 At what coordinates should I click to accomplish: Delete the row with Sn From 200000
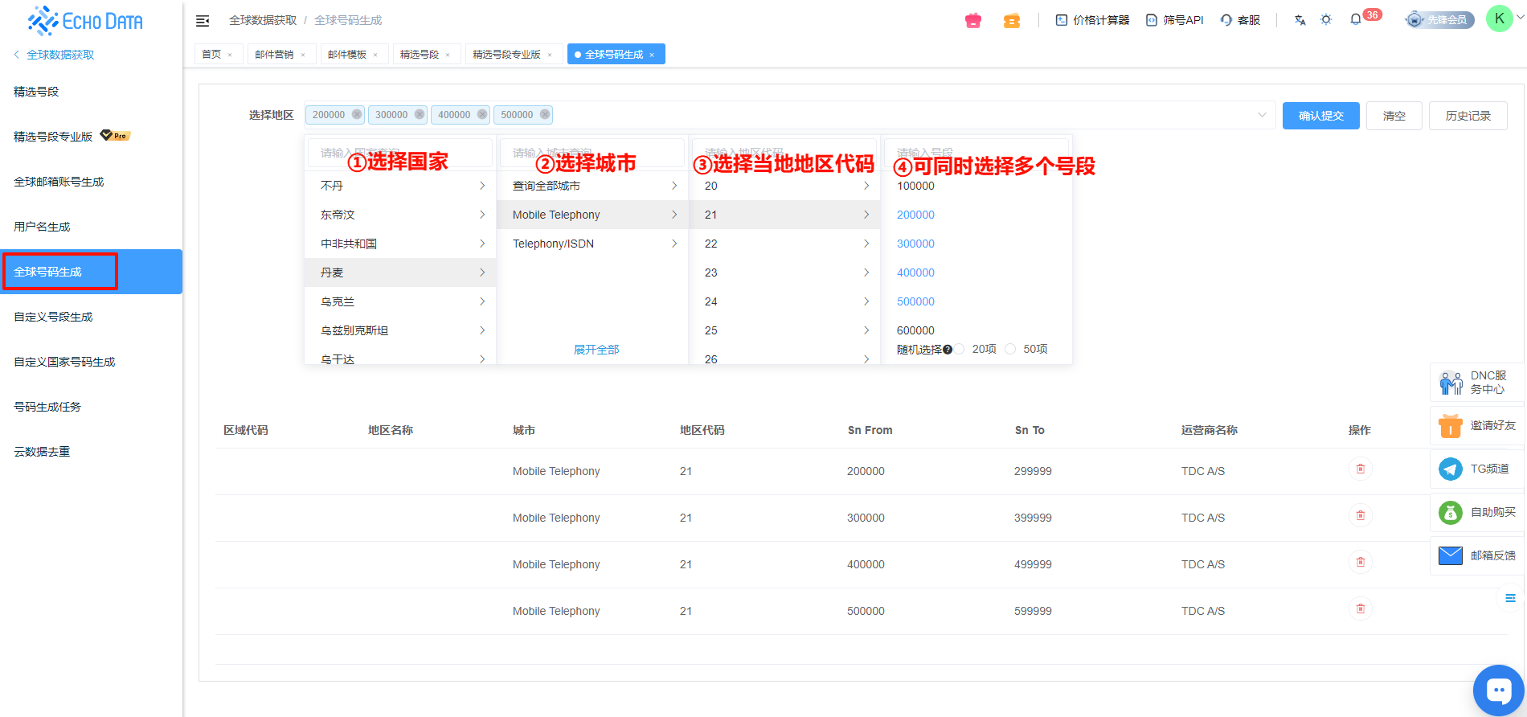point(1360,469)
